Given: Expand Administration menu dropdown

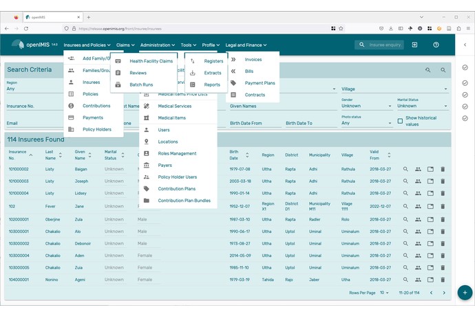Looking at the screenshot, I should [x=158, y=45].
